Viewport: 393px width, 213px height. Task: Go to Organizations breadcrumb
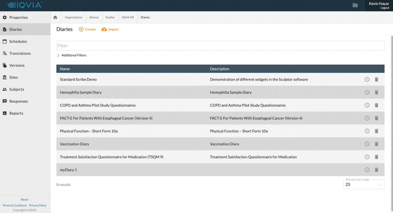tap(73, 17)
